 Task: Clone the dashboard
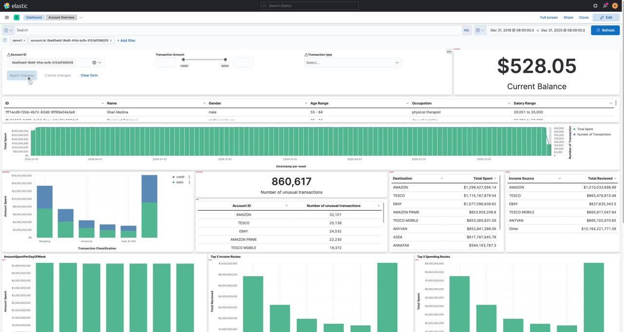(584, 18)
